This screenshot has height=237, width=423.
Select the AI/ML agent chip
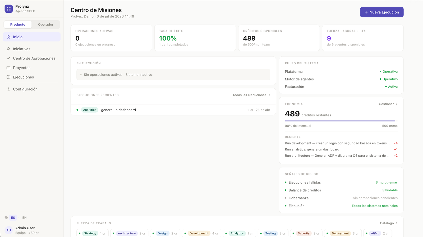(378, 233)
